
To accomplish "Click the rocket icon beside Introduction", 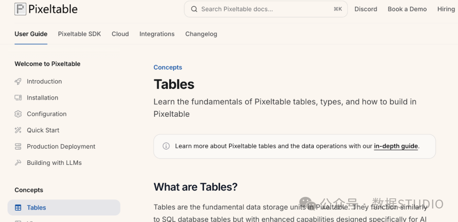I will click(18, 82).
